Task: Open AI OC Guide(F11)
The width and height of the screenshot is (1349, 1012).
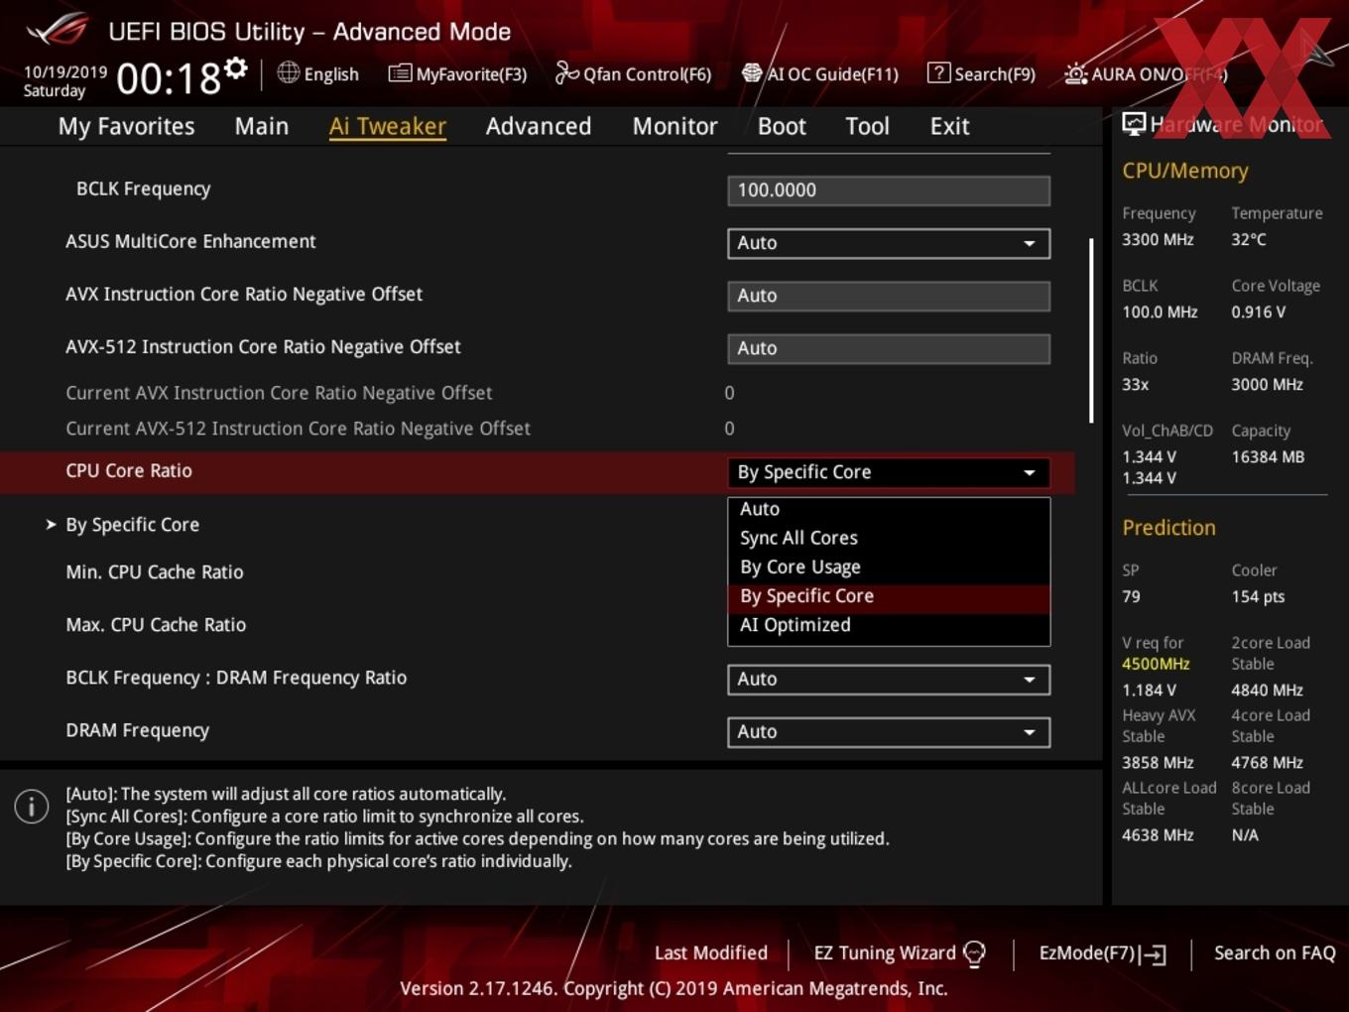Action: pyautogui.click(x=820, y=74)
